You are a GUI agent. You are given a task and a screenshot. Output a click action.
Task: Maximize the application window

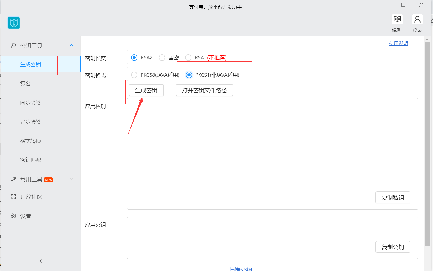[403, 5]
